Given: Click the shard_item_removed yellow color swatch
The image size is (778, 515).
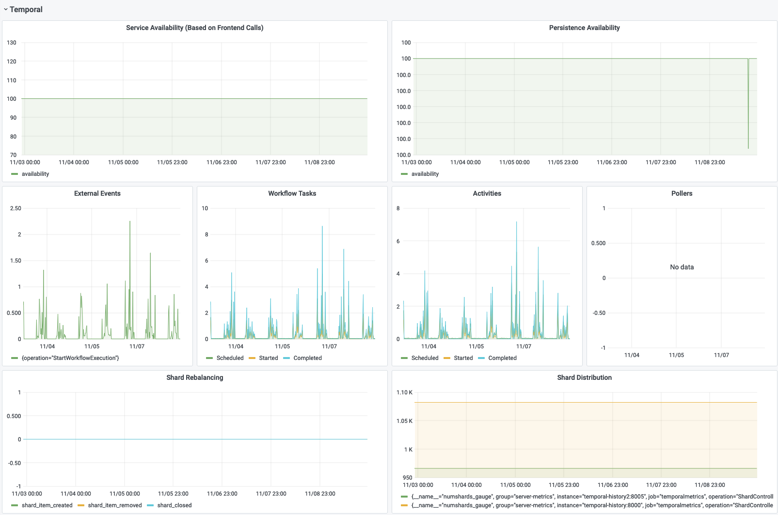Looking at the screenshot, I should (x=81, y=505).
